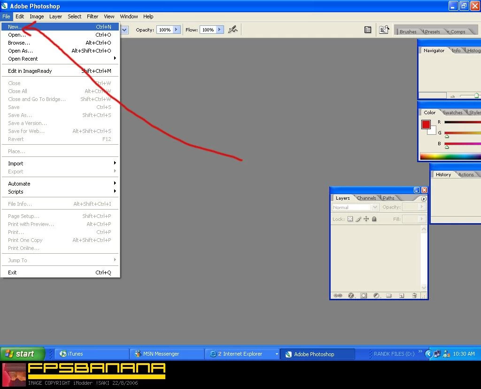This screenshot has width=481, height=389.
Task: Click Create new layer icon
Action: point(402,296)
